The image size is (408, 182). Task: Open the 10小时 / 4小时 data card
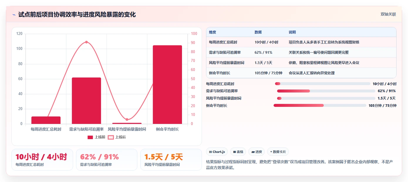(42, 160)
